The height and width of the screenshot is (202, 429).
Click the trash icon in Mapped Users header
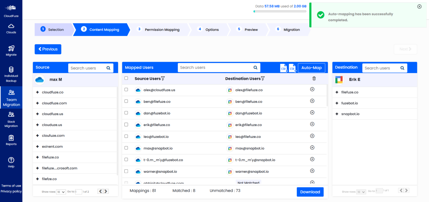pos(314,78)
